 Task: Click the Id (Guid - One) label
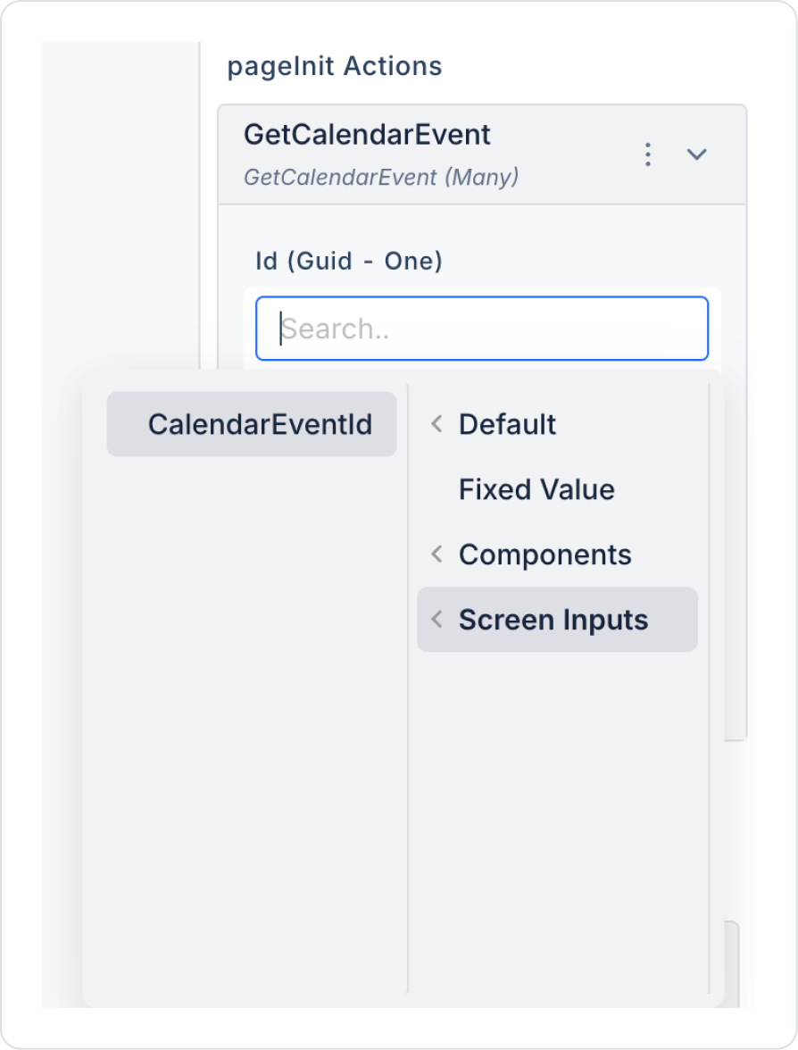pyautogui.click(x=349, y=261)
